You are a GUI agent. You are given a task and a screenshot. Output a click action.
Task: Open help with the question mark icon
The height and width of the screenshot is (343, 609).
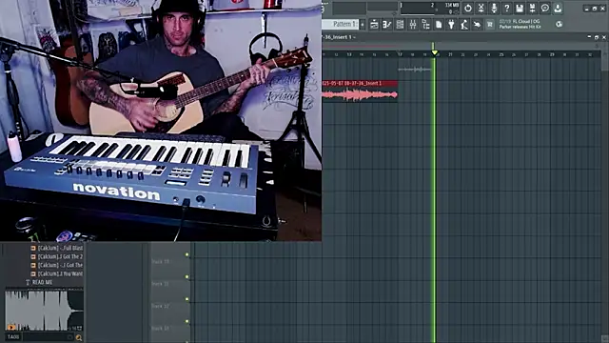click(x=506, y=9)
